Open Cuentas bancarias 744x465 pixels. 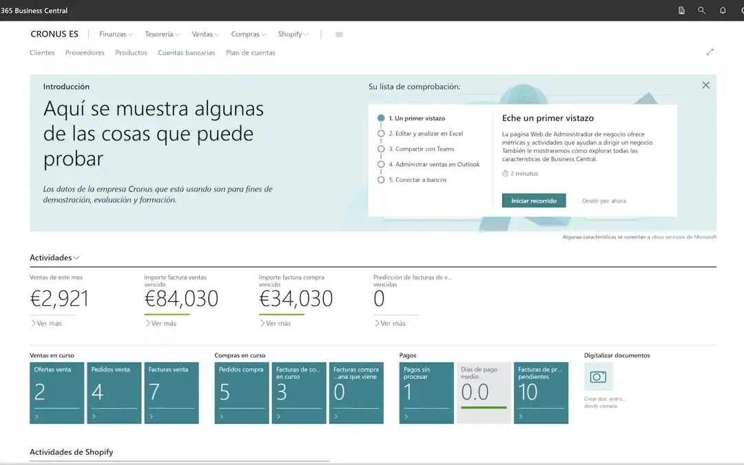(x=187, y=52)
